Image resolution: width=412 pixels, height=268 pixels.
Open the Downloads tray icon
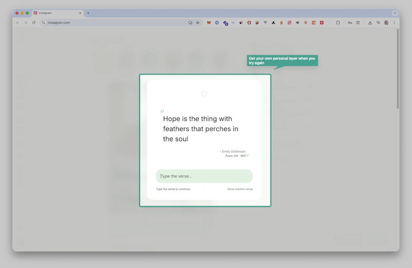point(370,23)
